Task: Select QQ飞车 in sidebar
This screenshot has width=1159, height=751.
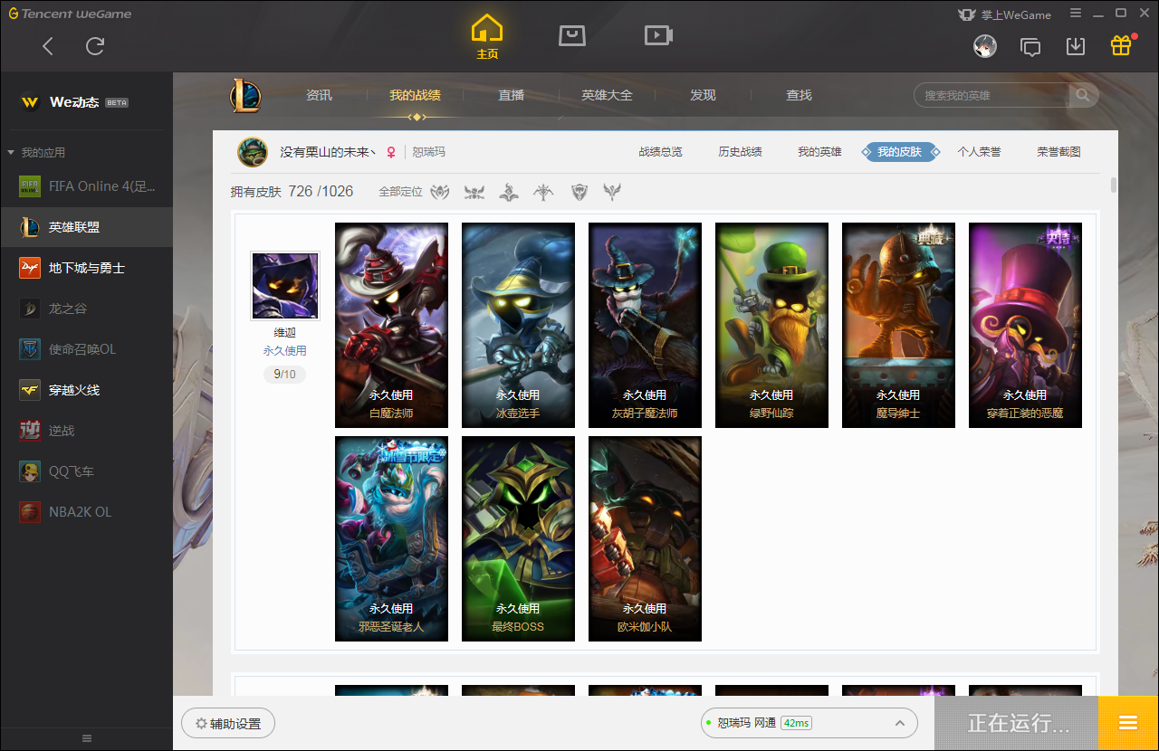Action: pyautogui.click(x=86, y=471)
